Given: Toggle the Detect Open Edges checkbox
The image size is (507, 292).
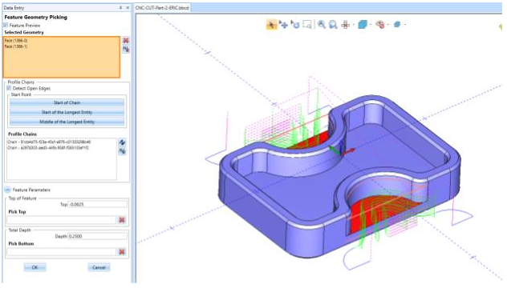Looking at the screenshot, I should 9,88.
